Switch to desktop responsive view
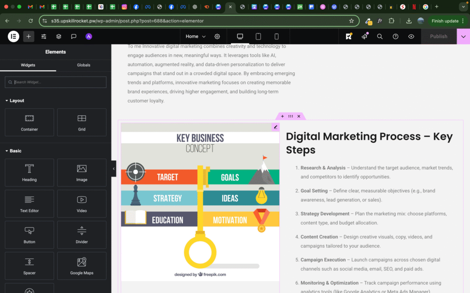This screenshot has width=470, height=293. coord(240,37)
